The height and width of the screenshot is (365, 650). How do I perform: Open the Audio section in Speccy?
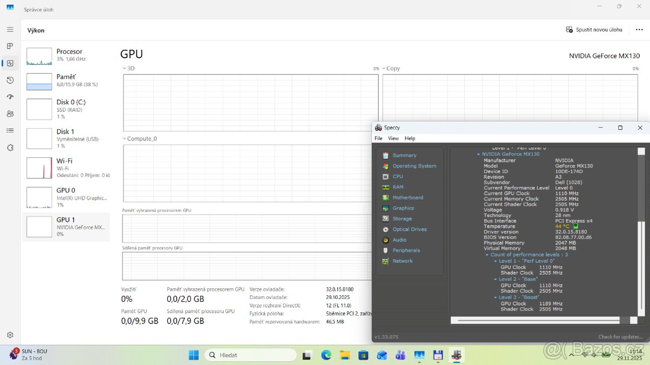(x=398, y=240)
